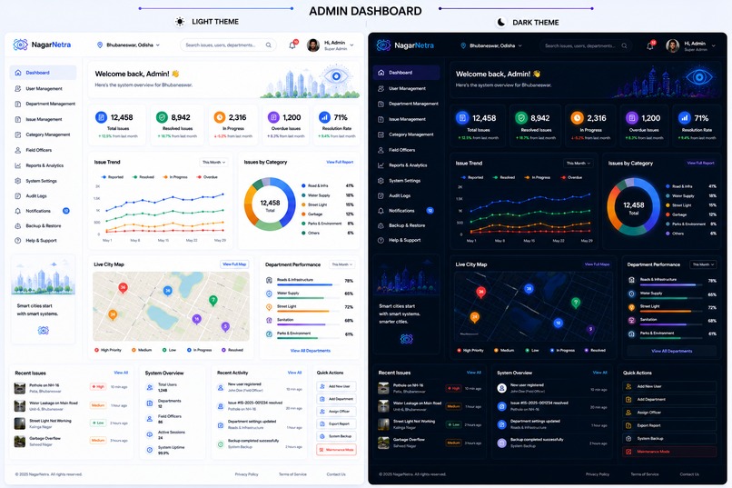
Task: Open notifications bell in light theme header
Action: [x=292, y=45]
